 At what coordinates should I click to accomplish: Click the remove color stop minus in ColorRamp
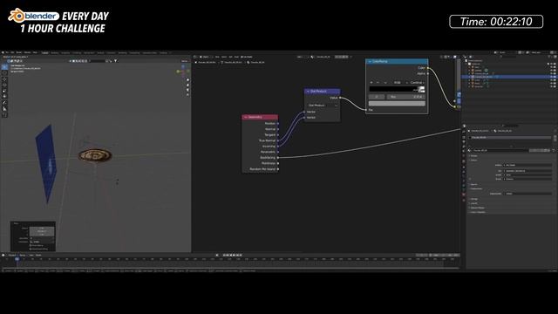tap(378, 83)
